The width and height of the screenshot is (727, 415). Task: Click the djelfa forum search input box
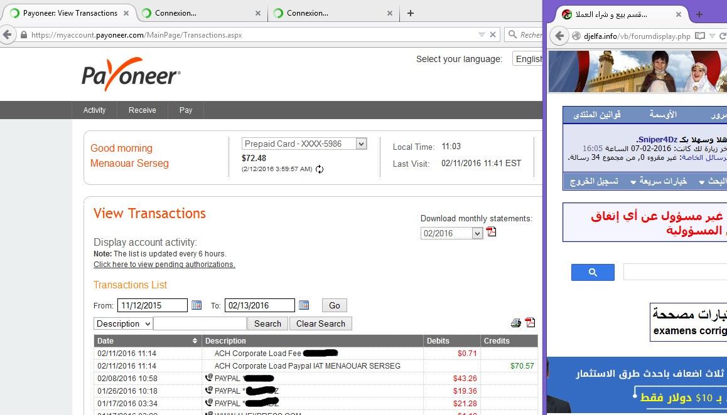pyautogui.click(x=675, y=272)
